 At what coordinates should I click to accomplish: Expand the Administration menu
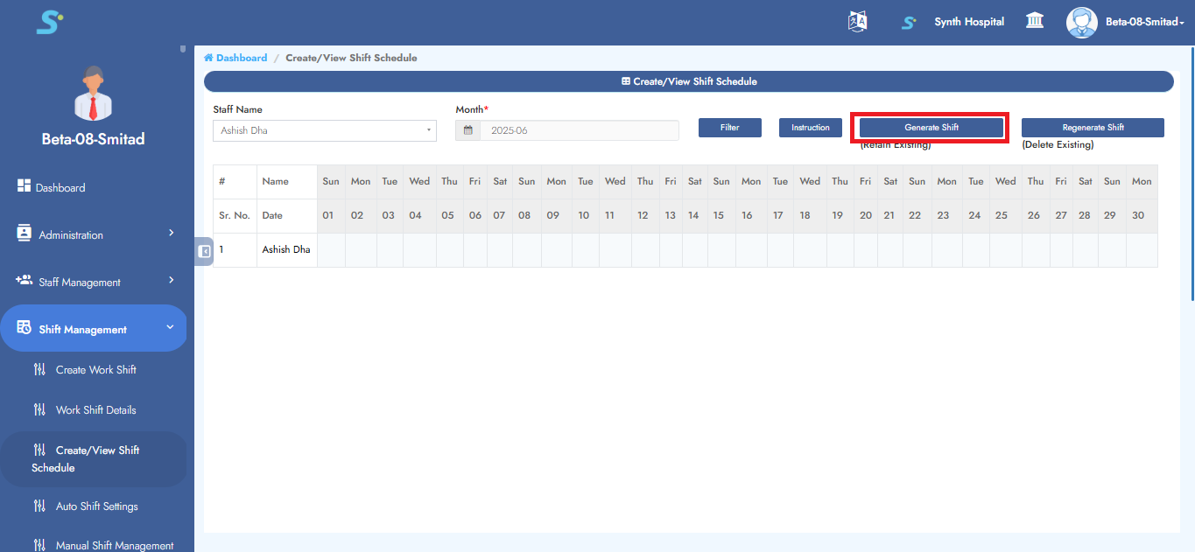(95, 234)
